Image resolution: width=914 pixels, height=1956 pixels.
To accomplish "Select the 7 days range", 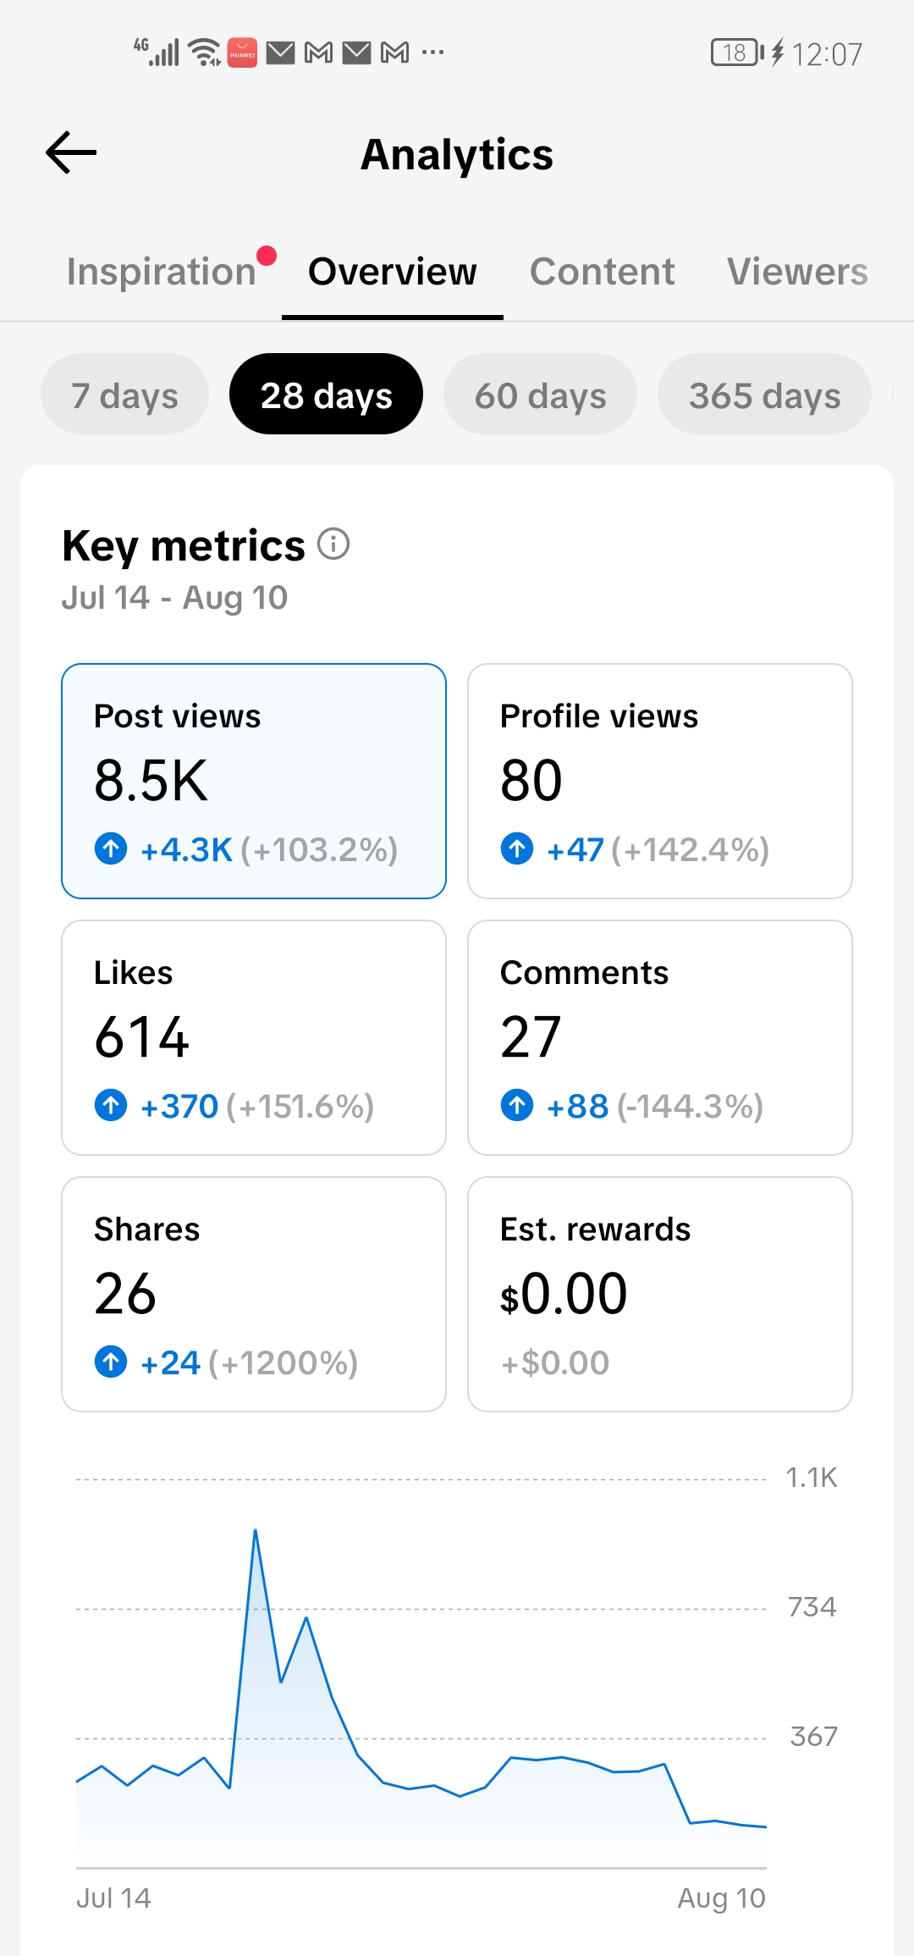I will tap(124, 394).
